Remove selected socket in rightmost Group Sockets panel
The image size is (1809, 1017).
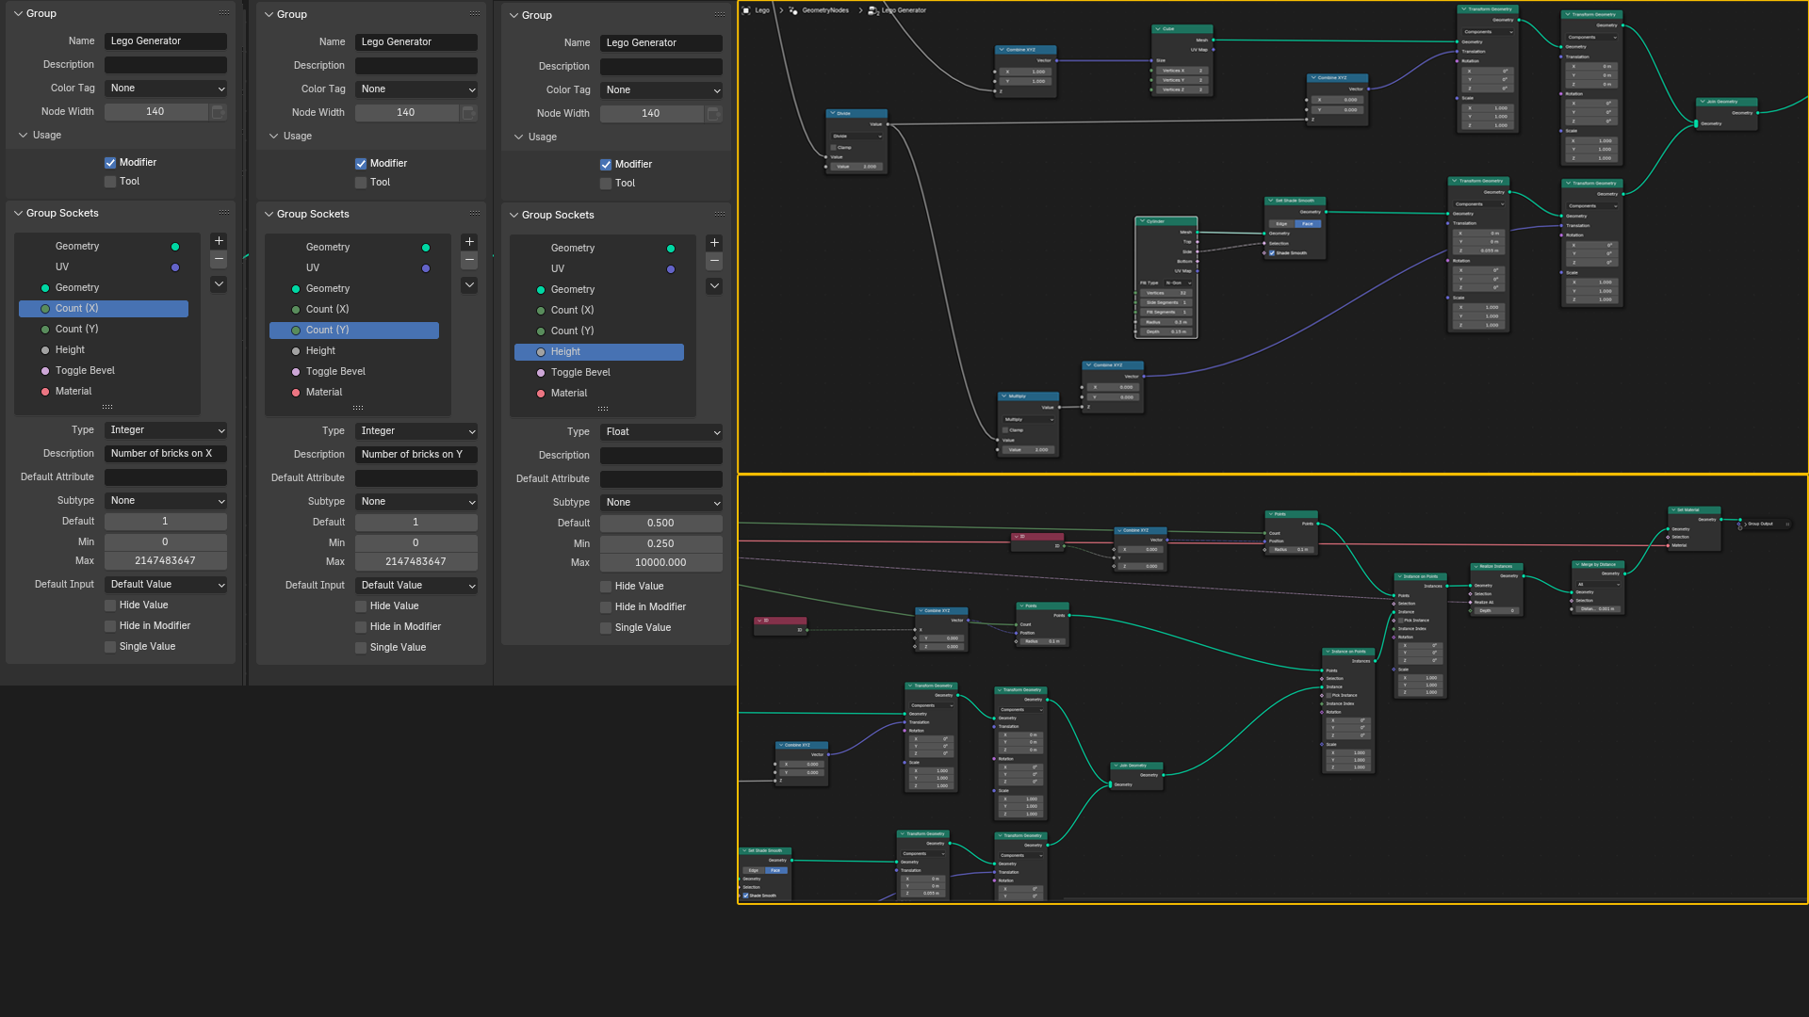pos(714,261)
